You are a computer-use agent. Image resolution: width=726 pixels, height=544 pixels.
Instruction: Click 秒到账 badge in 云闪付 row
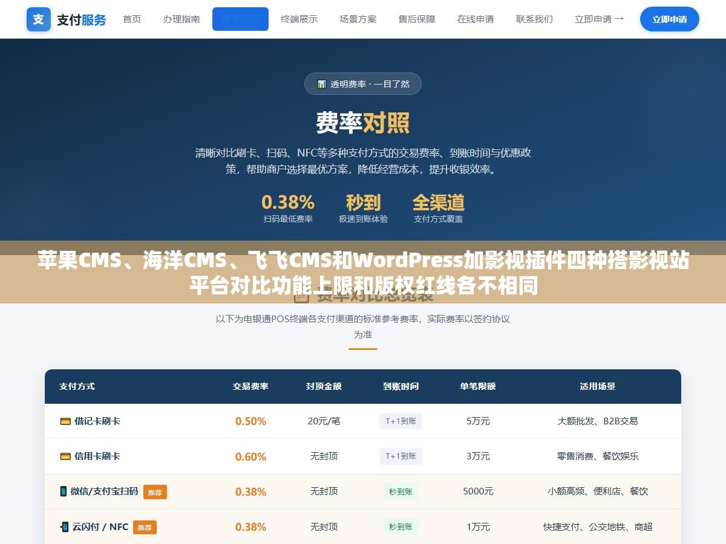pyautogui.click(x=401, y=527)
